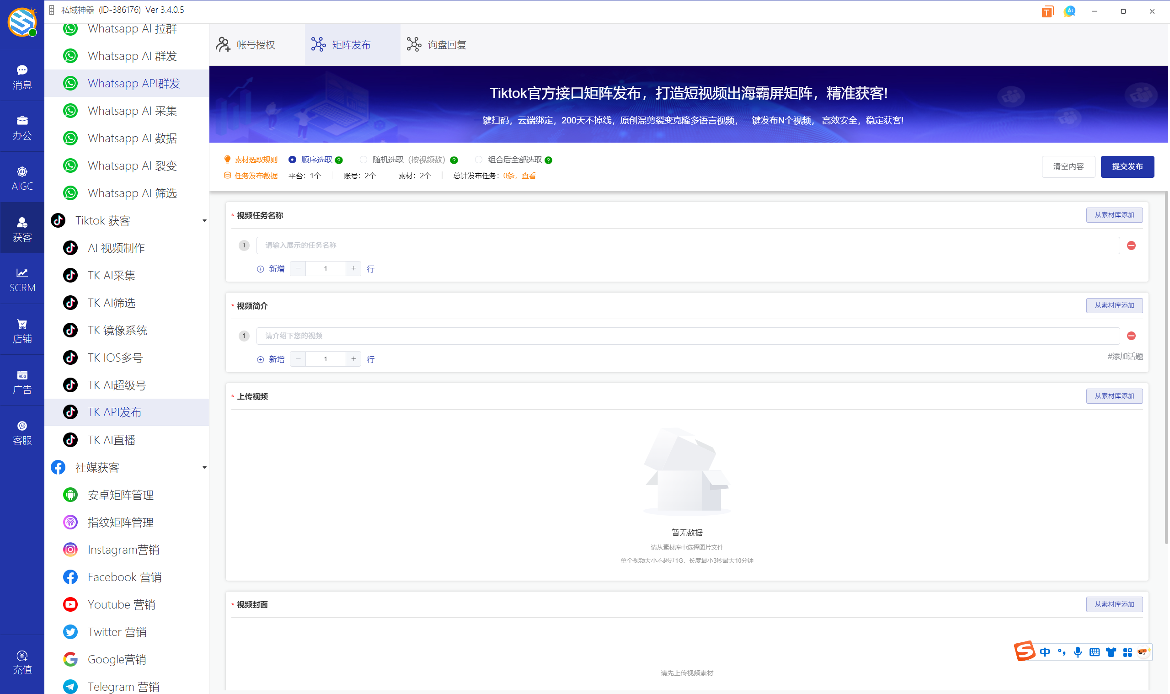Open the SCRM section
This screenshot has width=1170, height=694.
pyautogui.click(x=22, y=280)
